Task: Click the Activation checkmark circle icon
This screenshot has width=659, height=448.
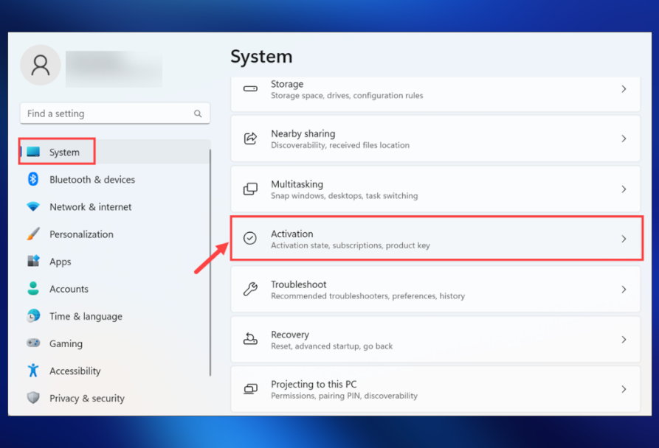Action: pyautogui.click(x=250, y=239)
